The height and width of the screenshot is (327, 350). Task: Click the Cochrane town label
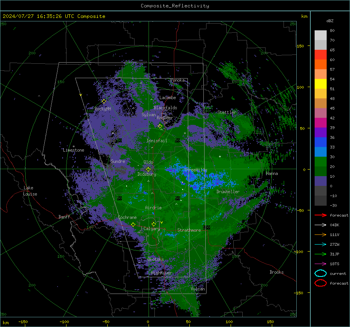[127, 217]
